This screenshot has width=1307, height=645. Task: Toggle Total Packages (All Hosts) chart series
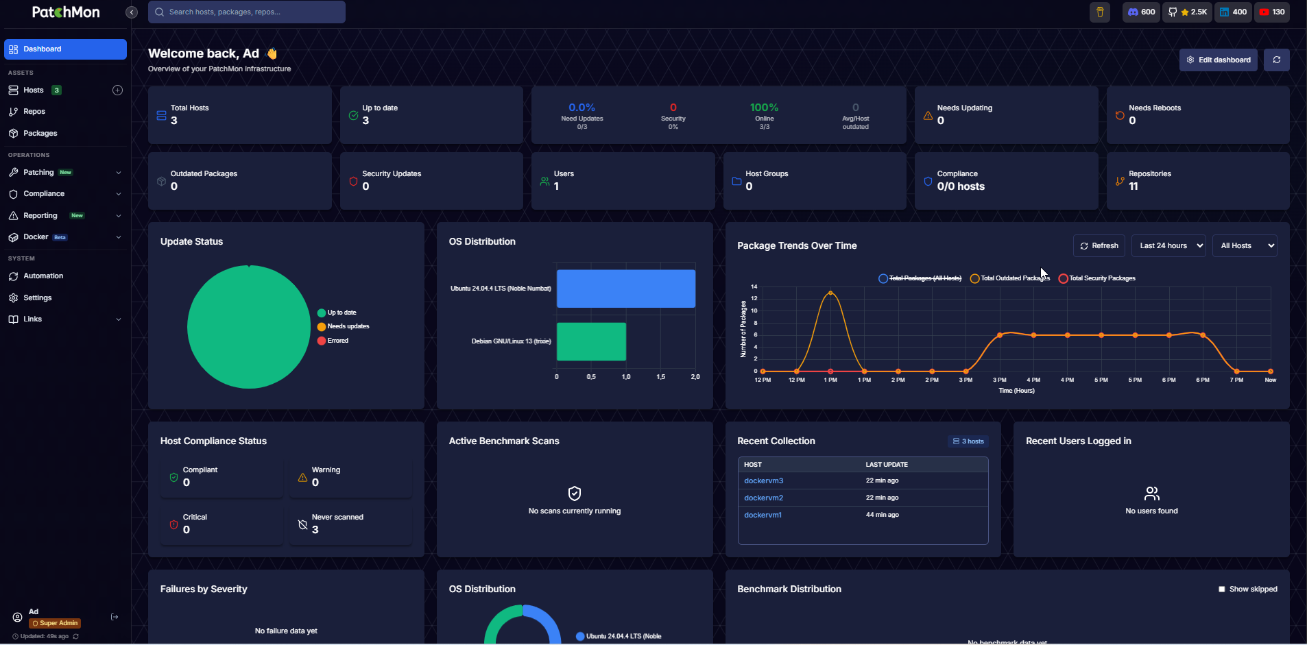(920, 278)
